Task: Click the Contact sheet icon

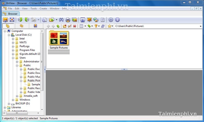Action: [x=103, y=20]
